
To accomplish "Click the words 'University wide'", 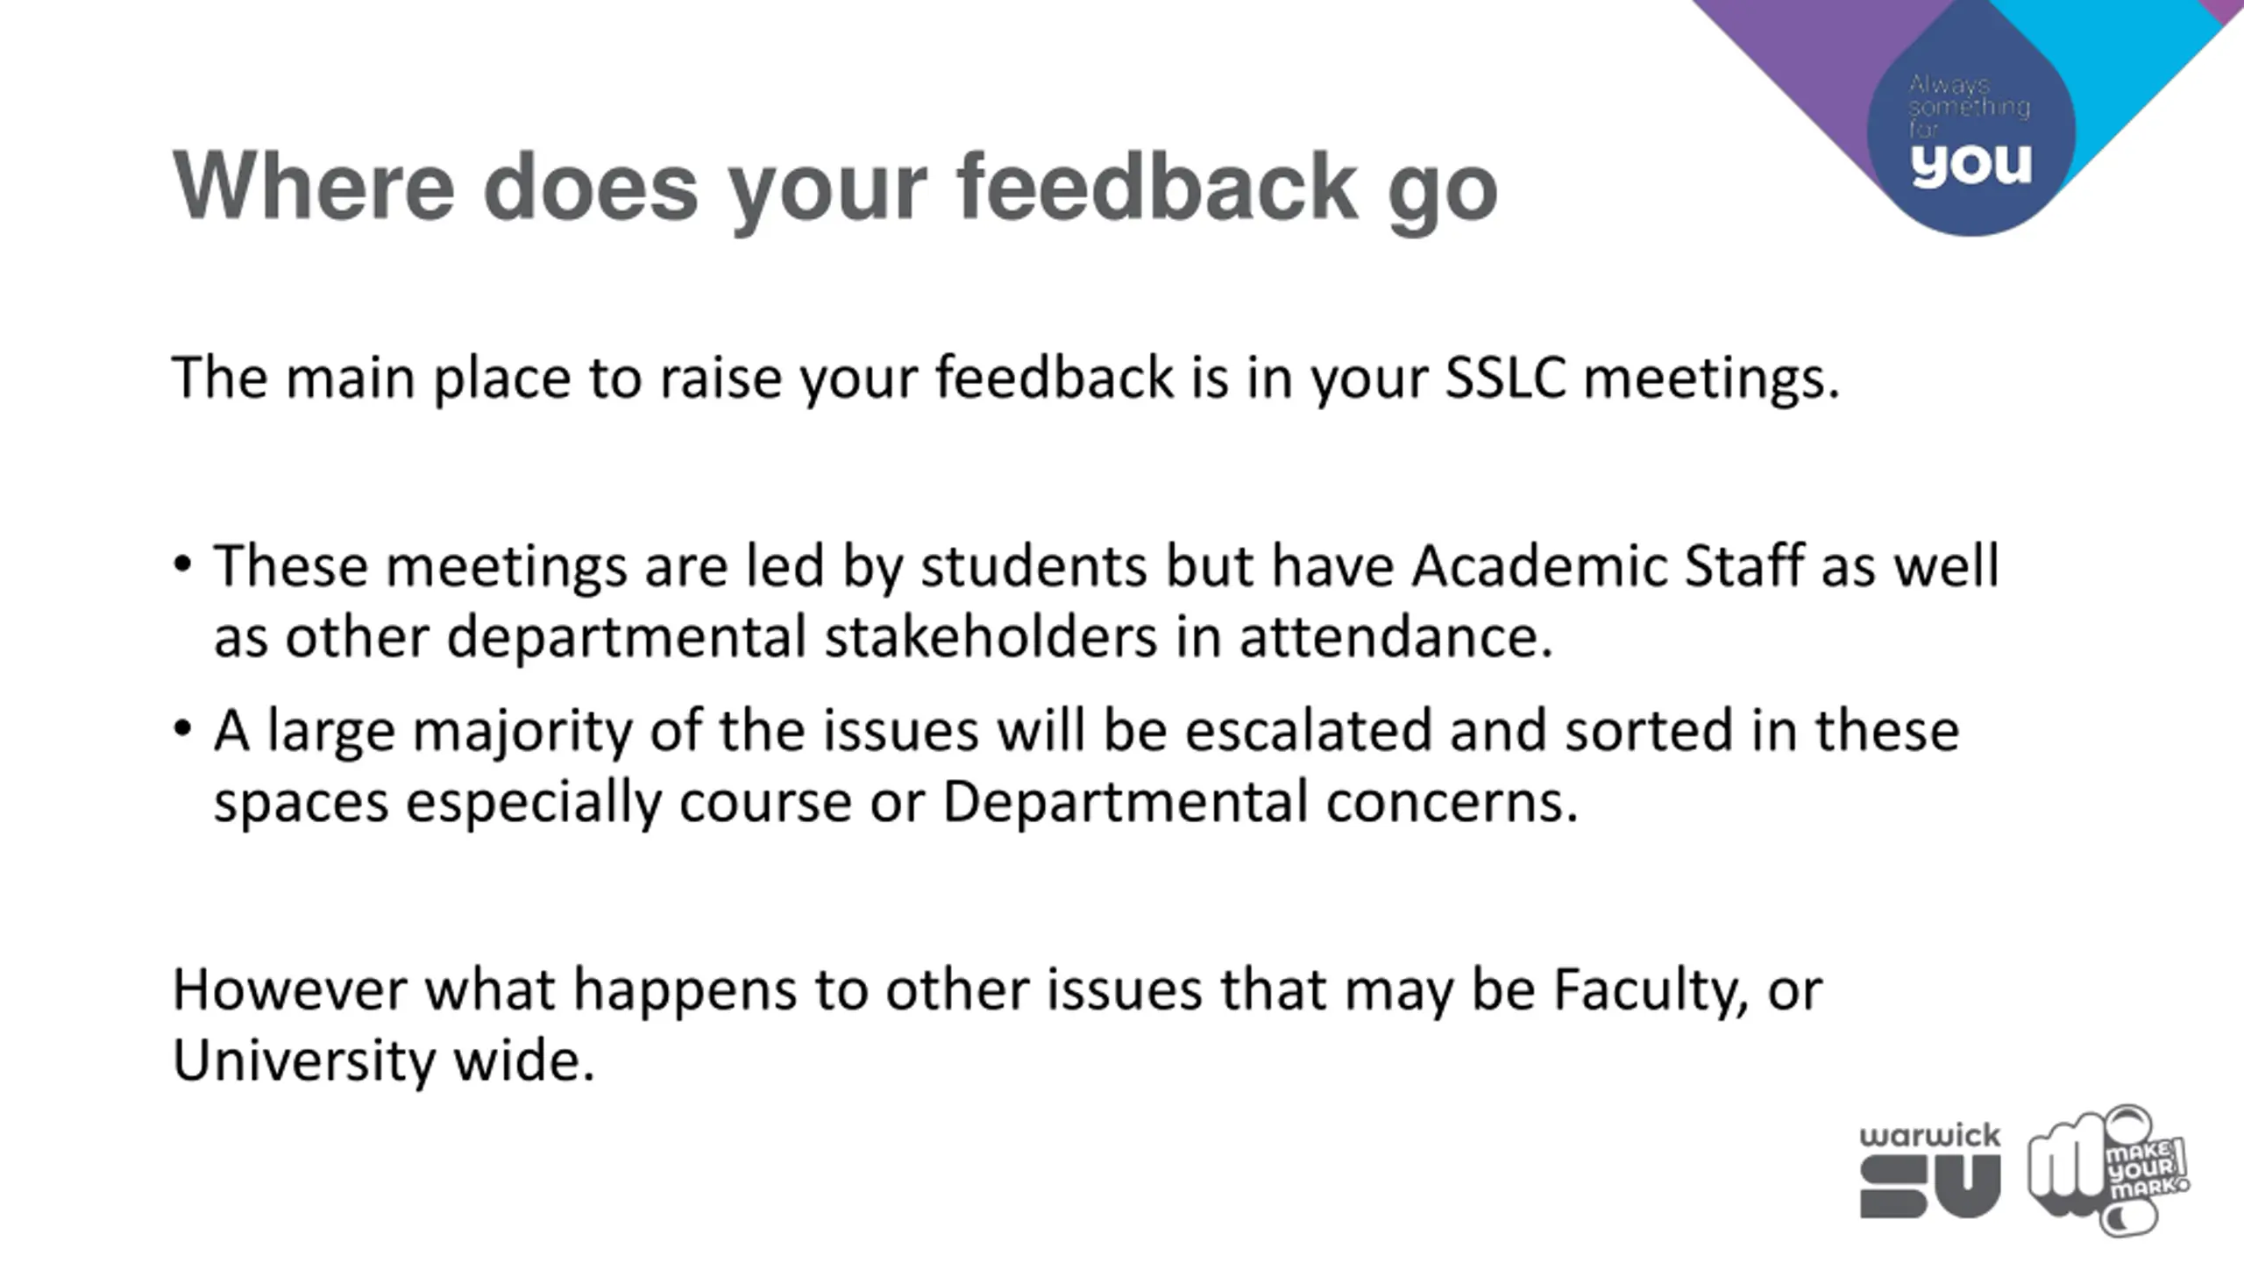I will tap(384, 1060).
